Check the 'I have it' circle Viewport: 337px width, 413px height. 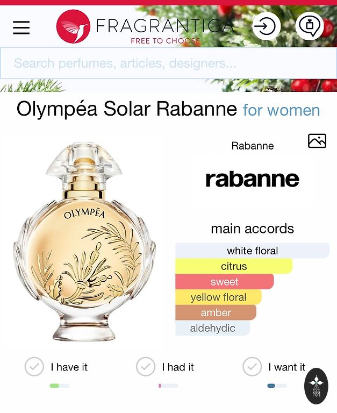click(x=34, y=367)
